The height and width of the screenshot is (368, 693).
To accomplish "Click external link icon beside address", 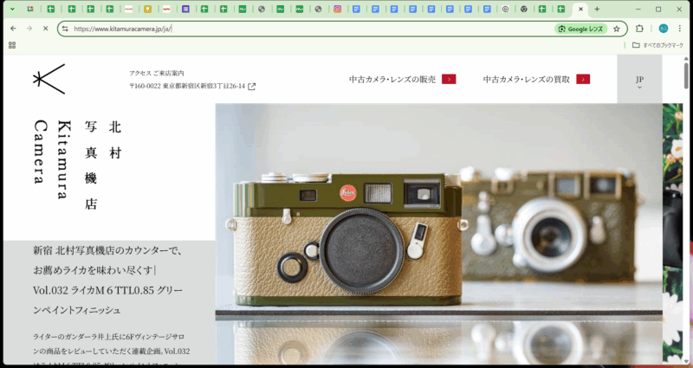I will click(x=251, y=86).
